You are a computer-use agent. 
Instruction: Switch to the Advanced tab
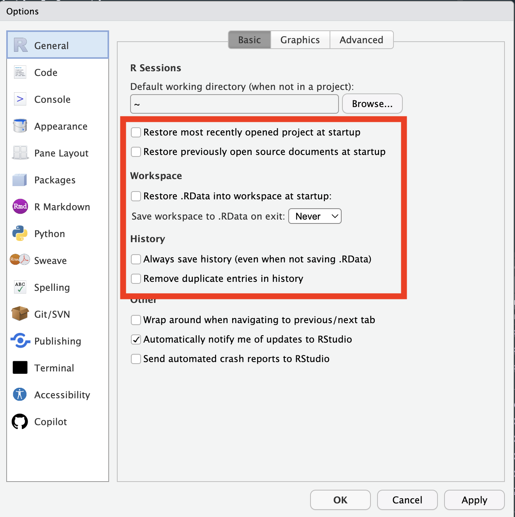[x=361, y=40]
